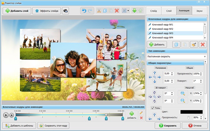Click the undo arrow in toolbar
210x131 pixels.
point(85,11)
